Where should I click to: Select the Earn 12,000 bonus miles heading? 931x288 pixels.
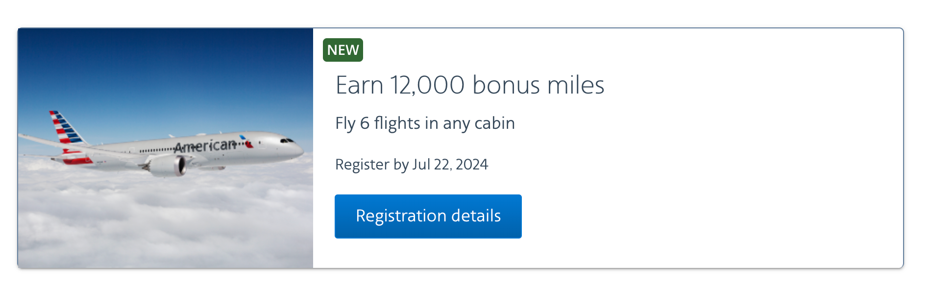click(x=469, y=85)
